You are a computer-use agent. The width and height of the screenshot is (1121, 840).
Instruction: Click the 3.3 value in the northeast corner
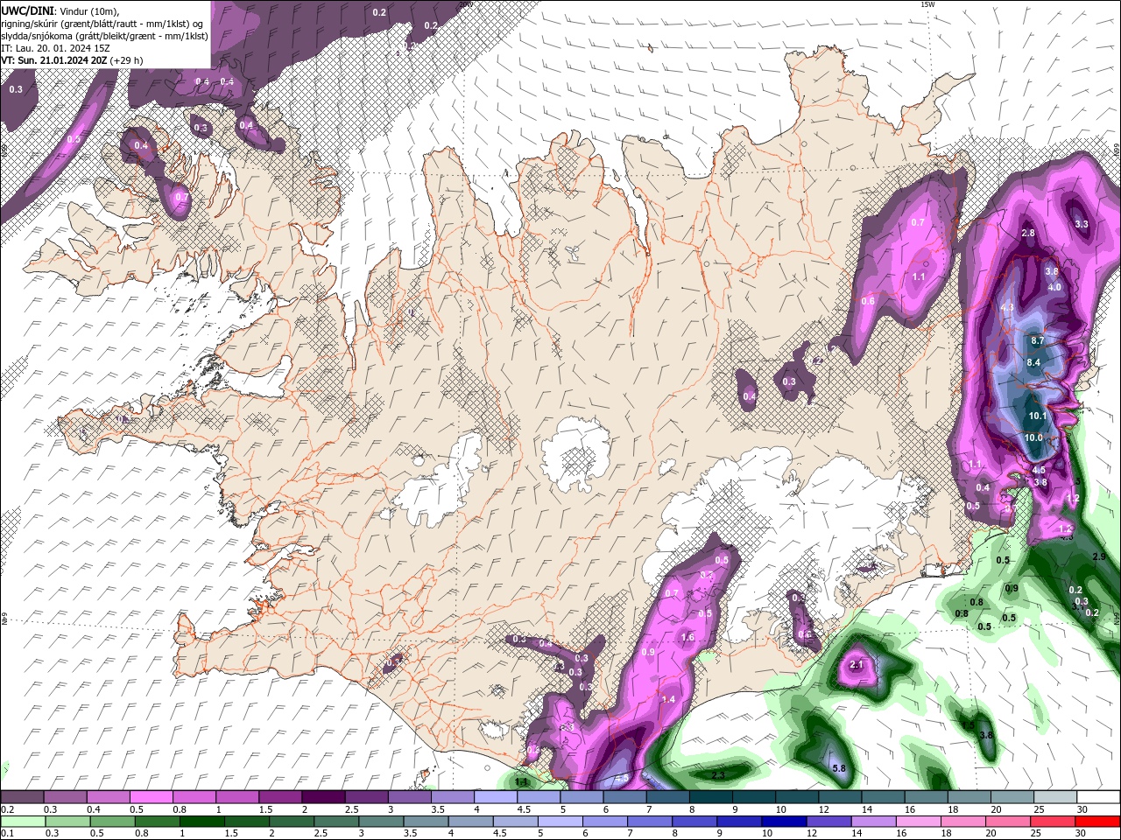click(x=1082, y=224)
